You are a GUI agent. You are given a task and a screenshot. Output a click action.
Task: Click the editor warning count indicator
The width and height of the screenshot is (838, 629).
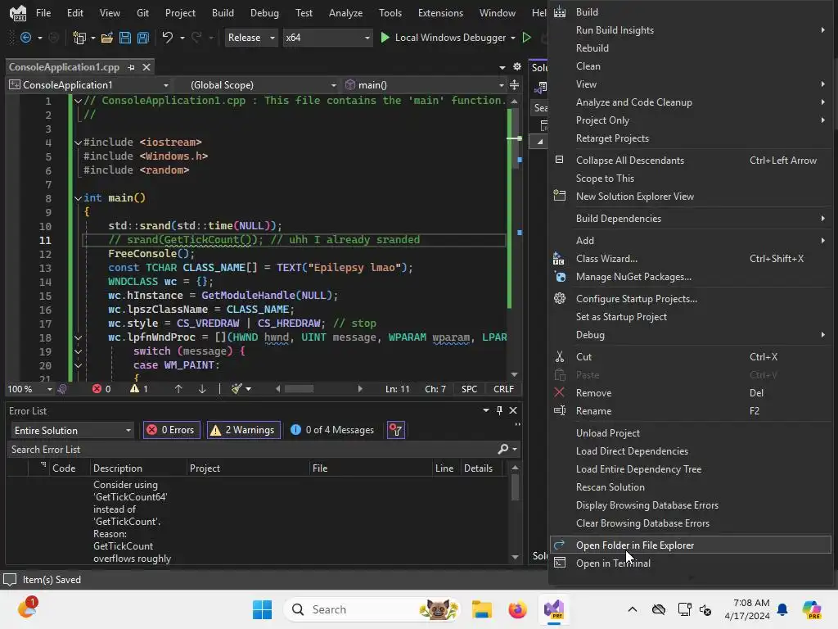139,389
